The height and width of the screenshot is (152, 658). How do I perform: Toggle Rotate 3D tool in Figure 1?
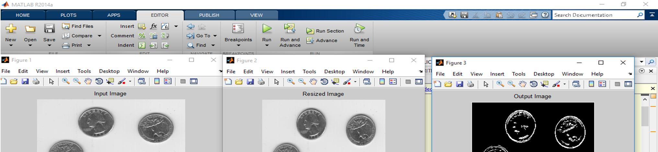coord(99,81)
